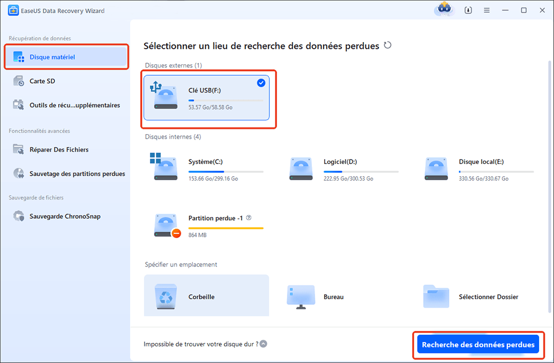The width and height of the screenshot is (554, 363).
Task: Click the vertical scrollbar on the right
Action: (x=550, y=187)
